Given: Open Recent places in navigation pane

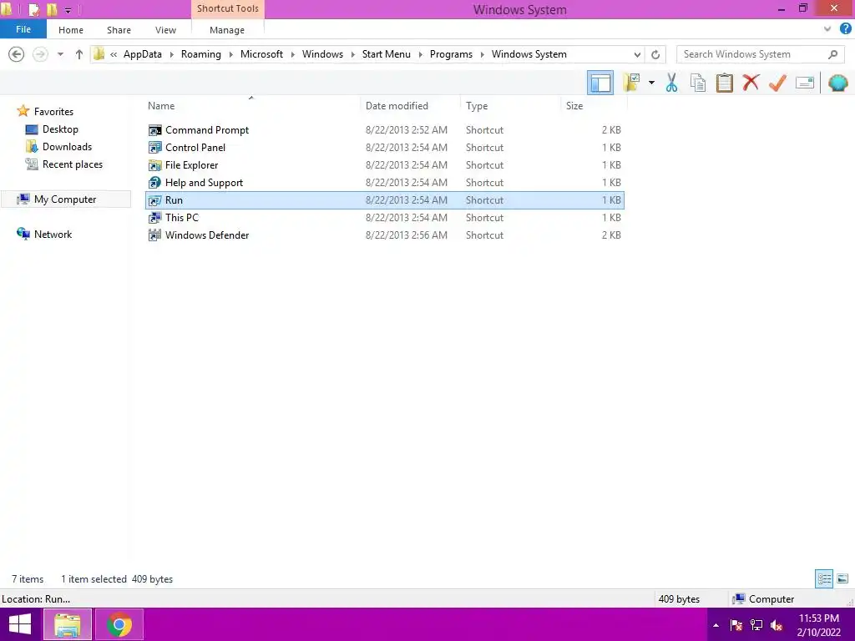Looking at the screenshot, I should coord(64,164).
